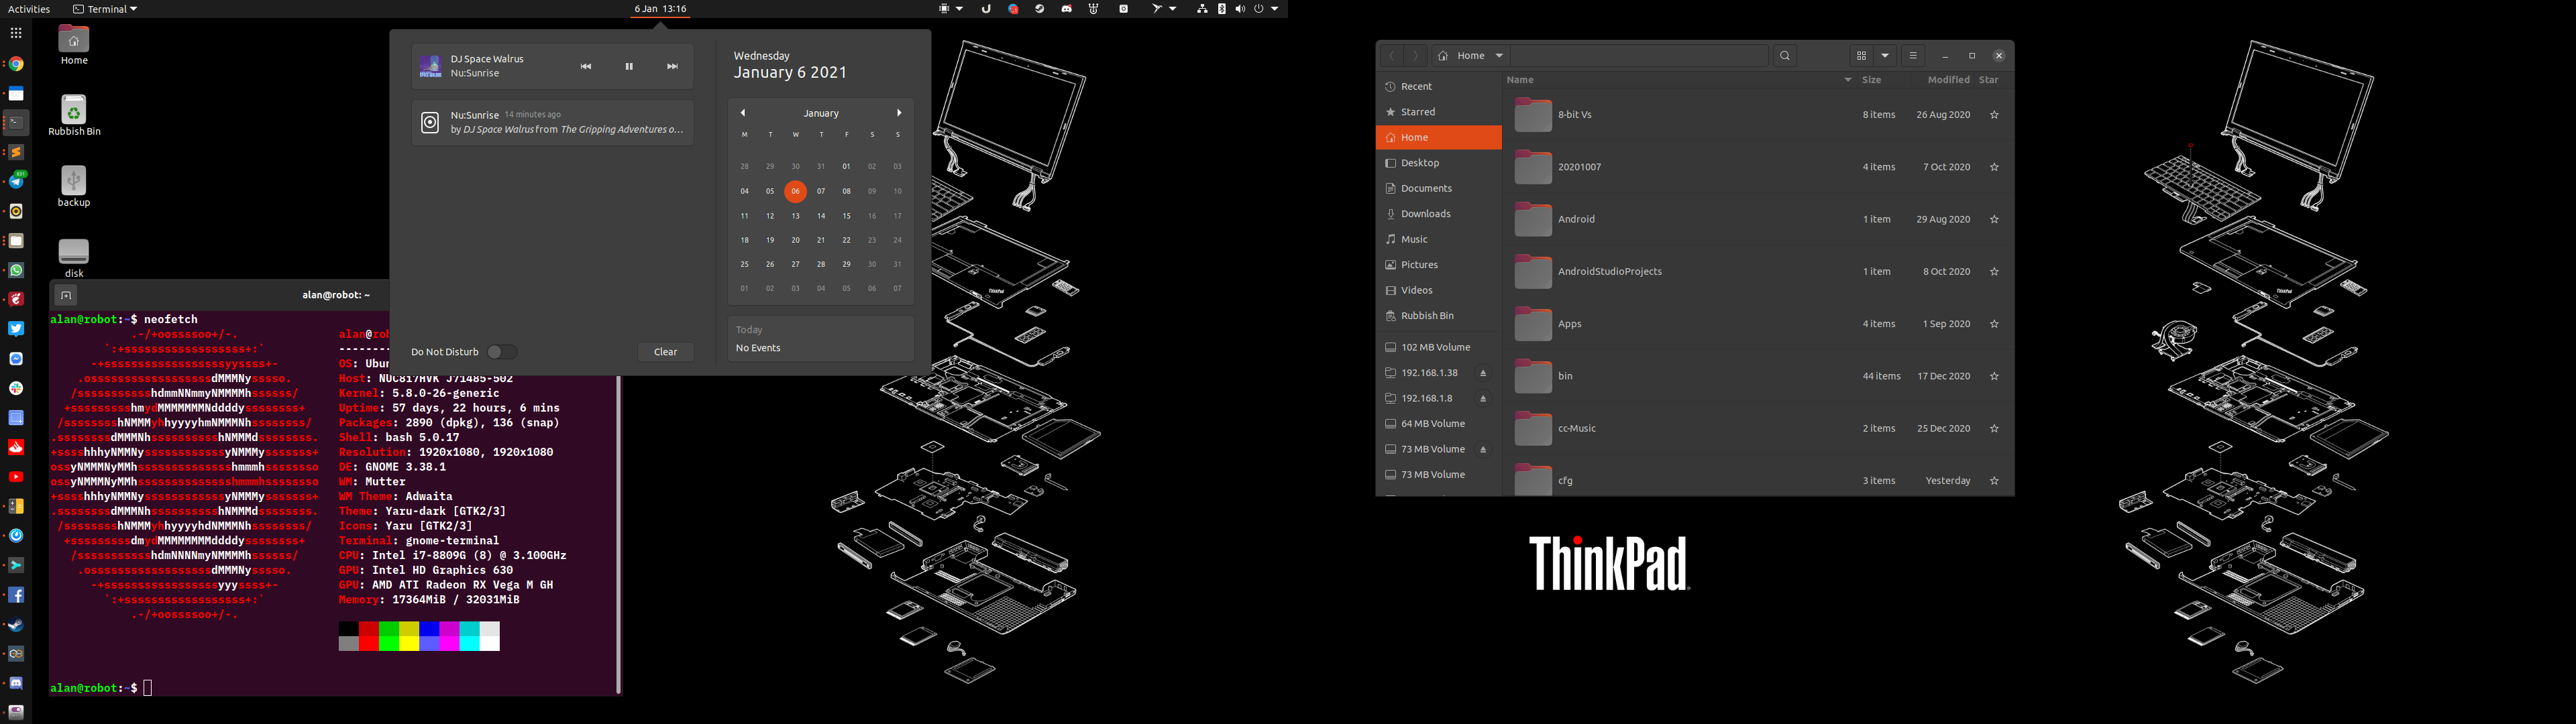Click the wired network status icon
The image size is (2576, 724).
point(1202,9)
